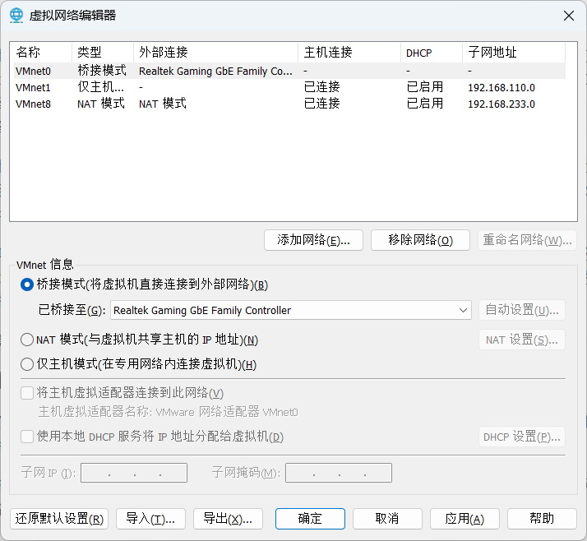This screenshot has height=541, width=587.
Task: Click the 主机连接 column header
Action: (x=349, y=53)
